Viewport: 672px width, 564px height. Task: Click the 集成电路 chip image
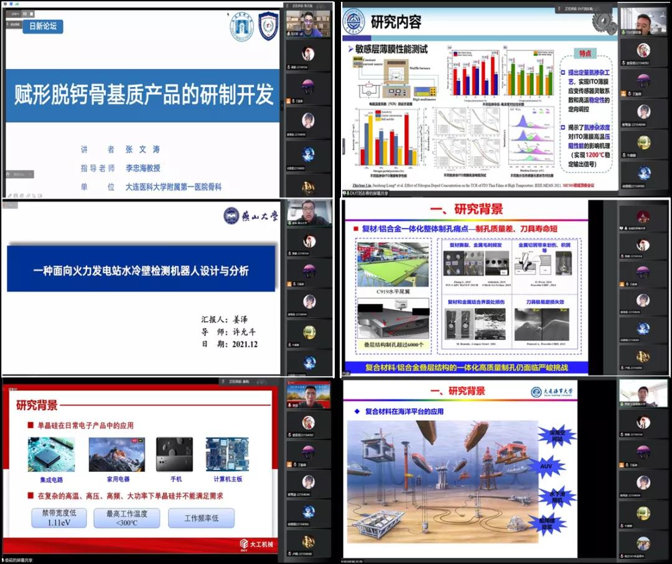52,454
